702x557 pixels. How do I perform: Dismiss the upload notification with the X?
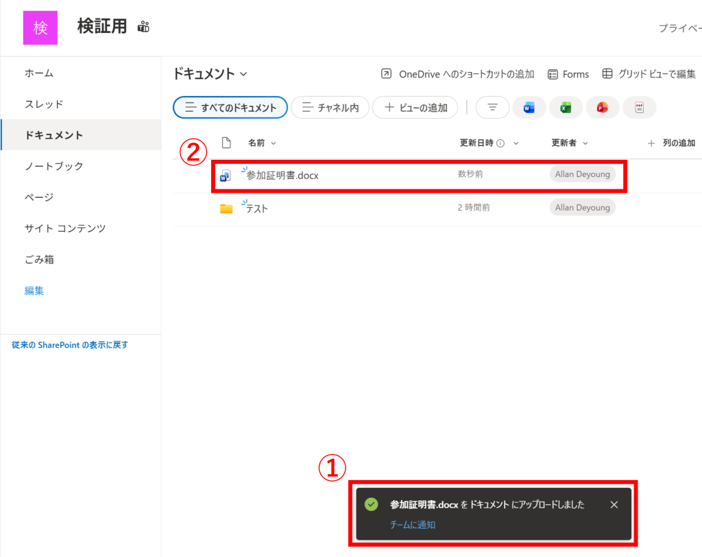tap(614, 505)
